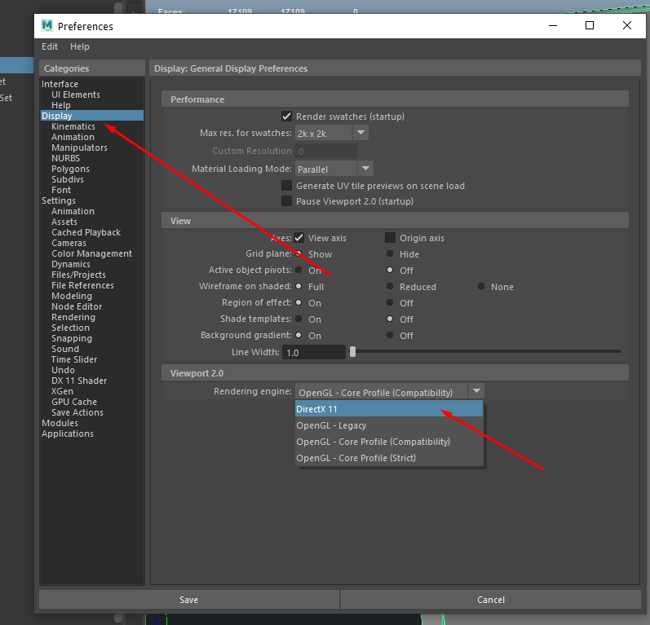This screenshot has height=625, width=650.
Task: Select Color Management category
Action: click(91, 253)
